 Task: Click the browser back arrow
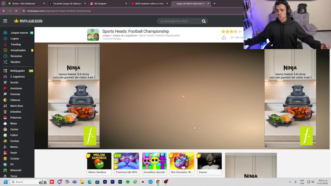point(4,11)
